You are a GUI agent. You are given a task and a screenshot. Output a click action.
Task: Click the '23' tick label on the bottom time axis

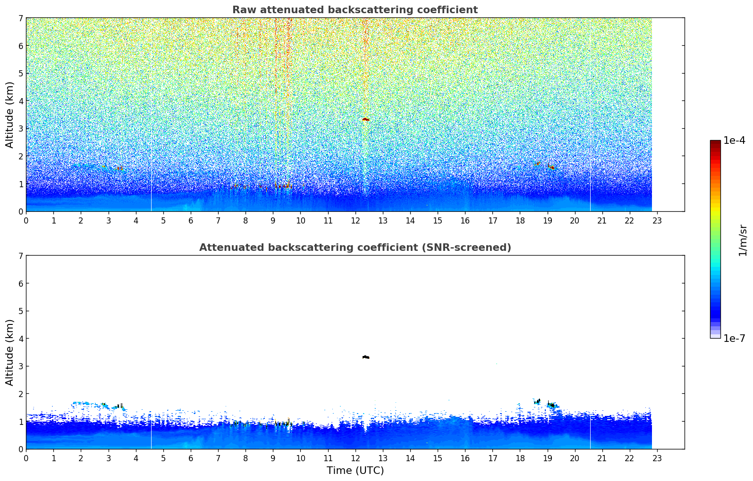(657, 458)
